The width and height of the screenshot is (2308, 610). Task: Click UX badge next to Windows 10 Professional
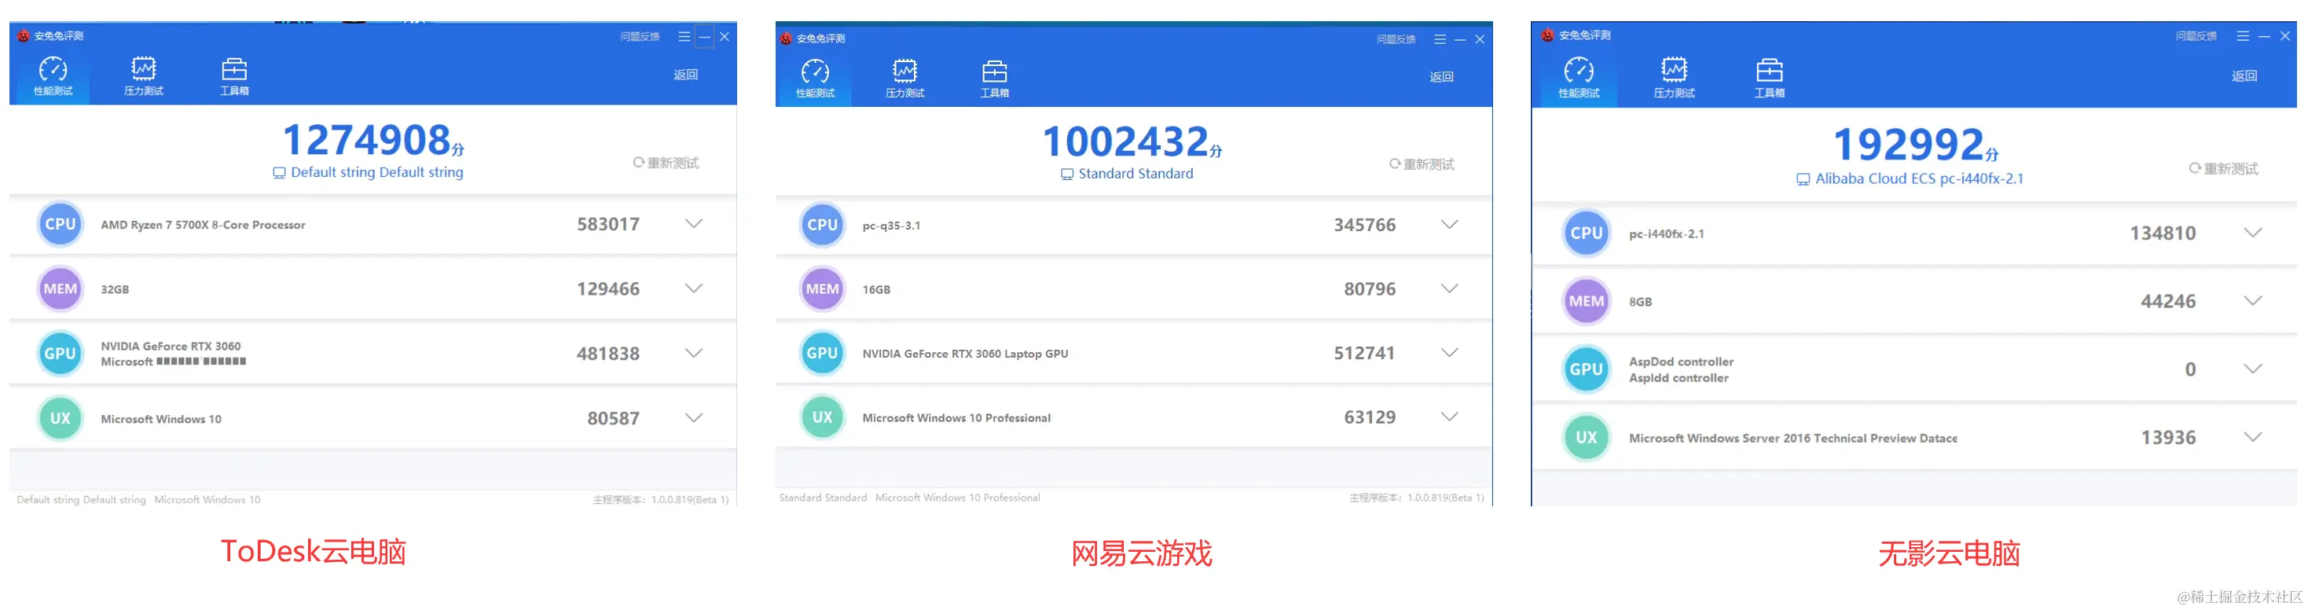click(822, 417)
